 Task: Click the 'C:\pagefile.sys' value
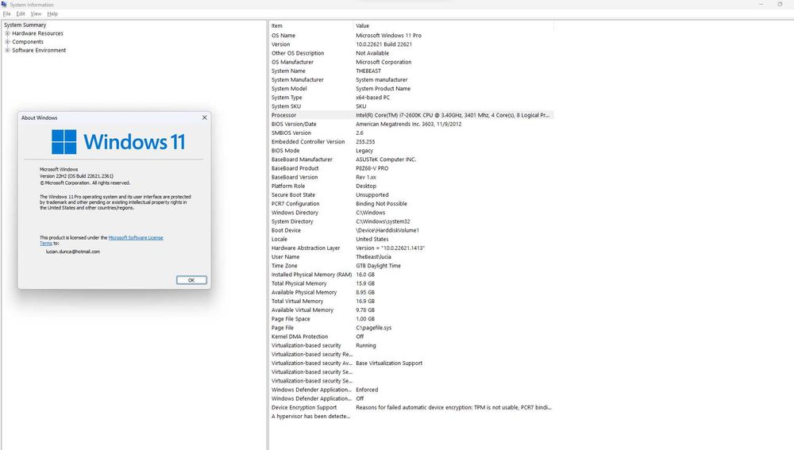tap(374, 328)
